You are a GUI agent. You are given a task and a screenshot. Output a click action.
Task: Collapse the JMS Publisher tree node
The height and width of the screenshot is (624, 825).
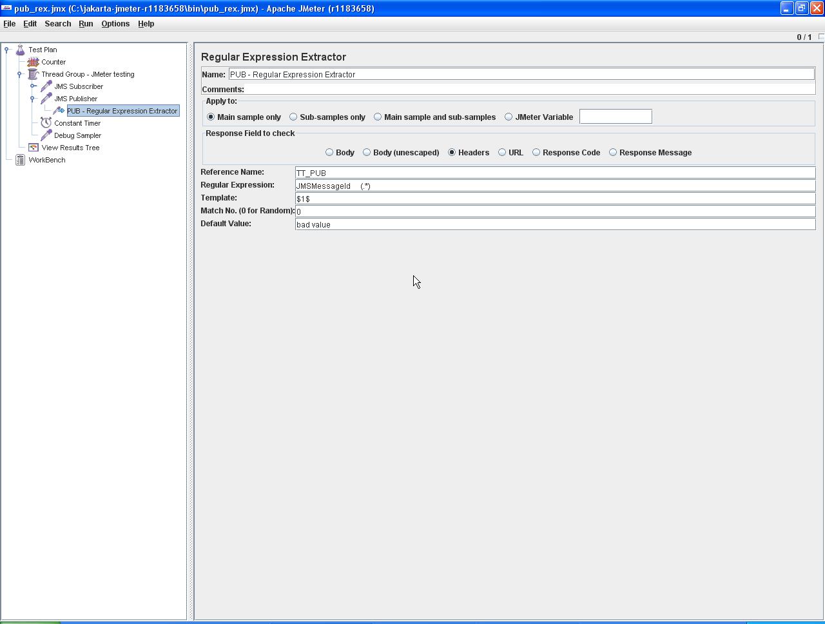[x=33, y=99]
